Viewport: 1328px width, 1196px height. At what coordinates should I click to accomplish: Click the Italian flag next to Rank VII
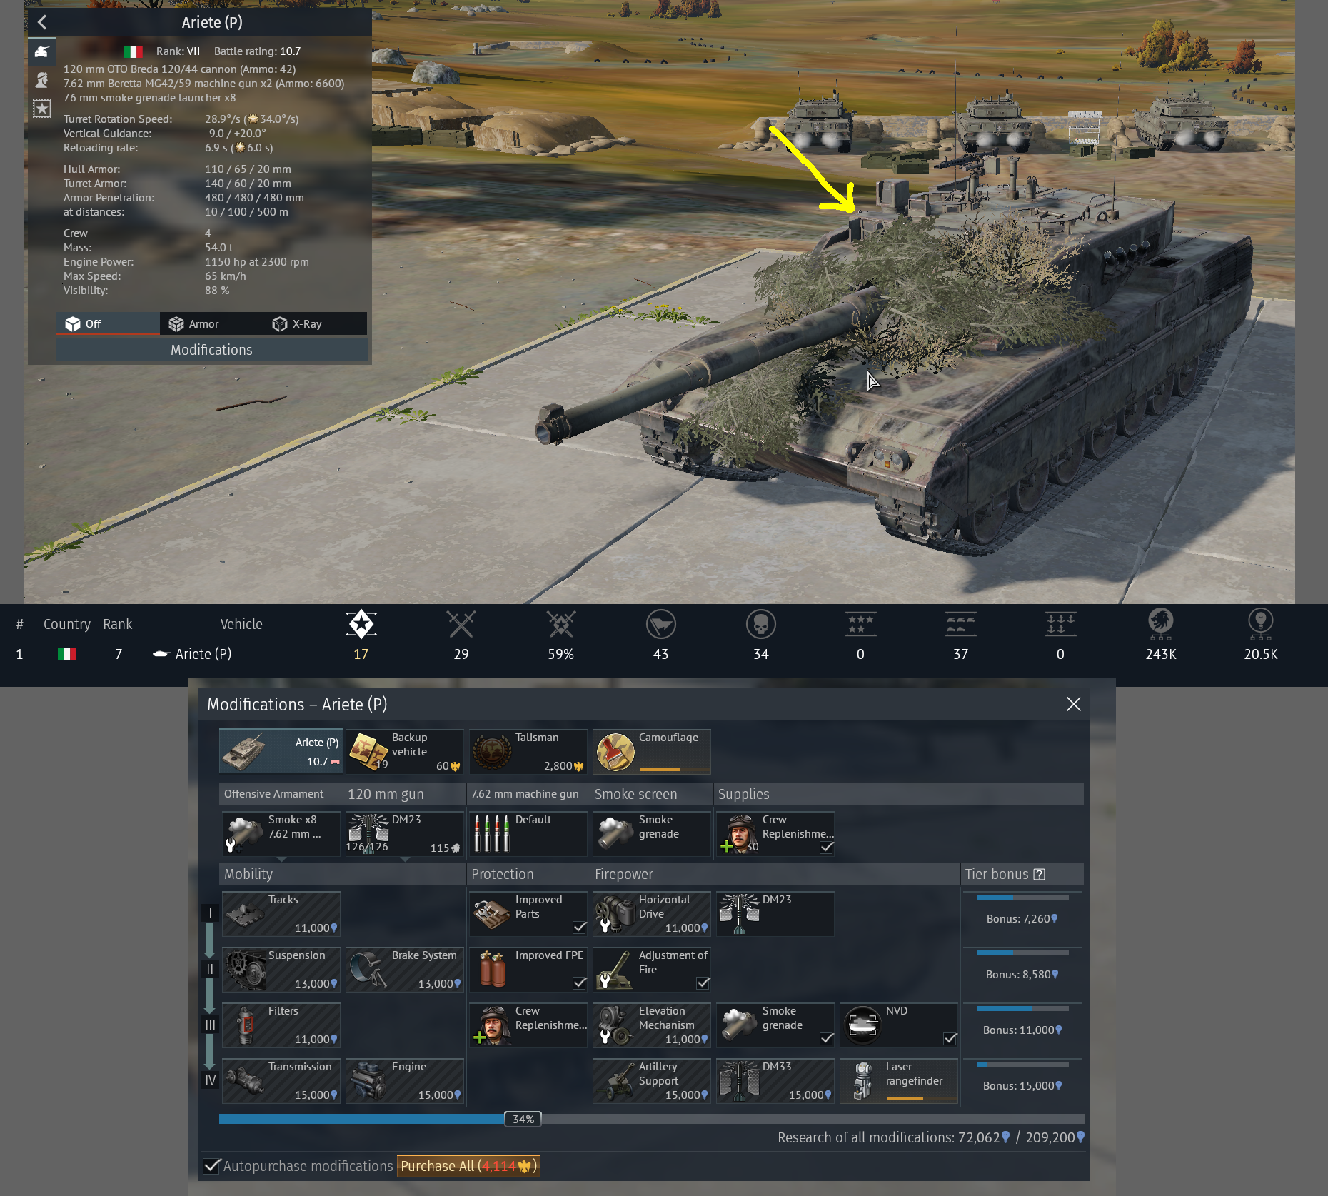[x=133, y=51]
